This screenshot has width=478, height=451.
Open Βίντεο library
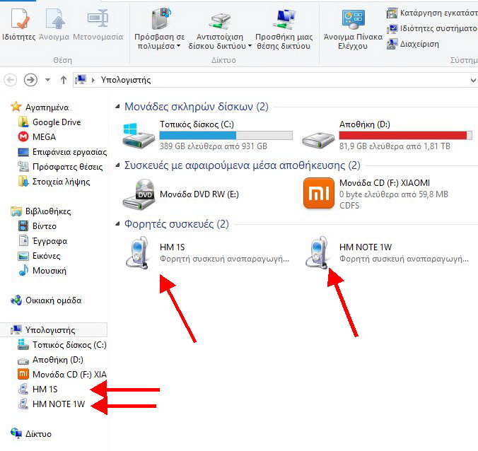[x=37, y=226]
